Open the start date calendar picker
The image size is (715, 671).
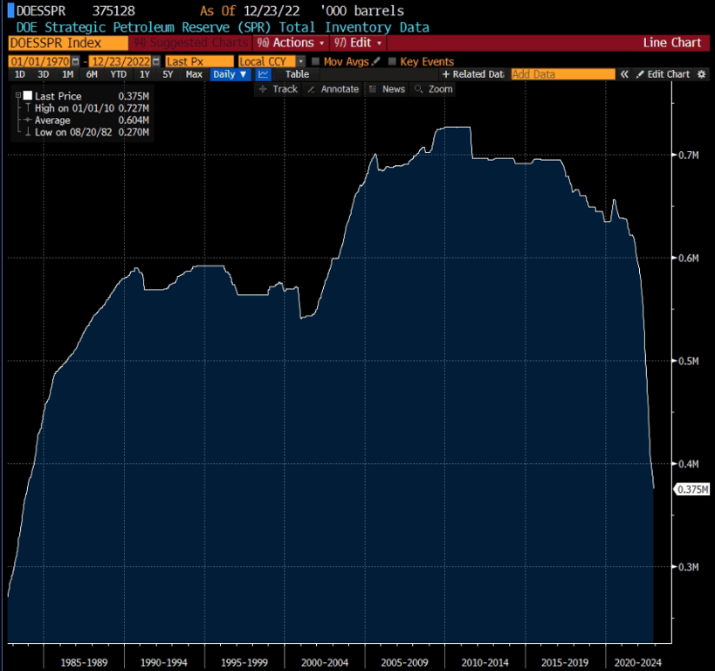tap(76, 61)
